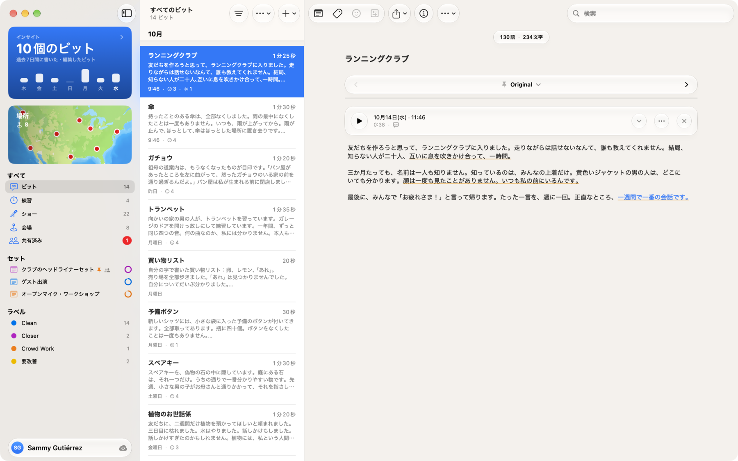Click the shared people icon on クラブのヘッドライナーセット
This screenshot has width=738, height=461.
[x=107, y=270]
